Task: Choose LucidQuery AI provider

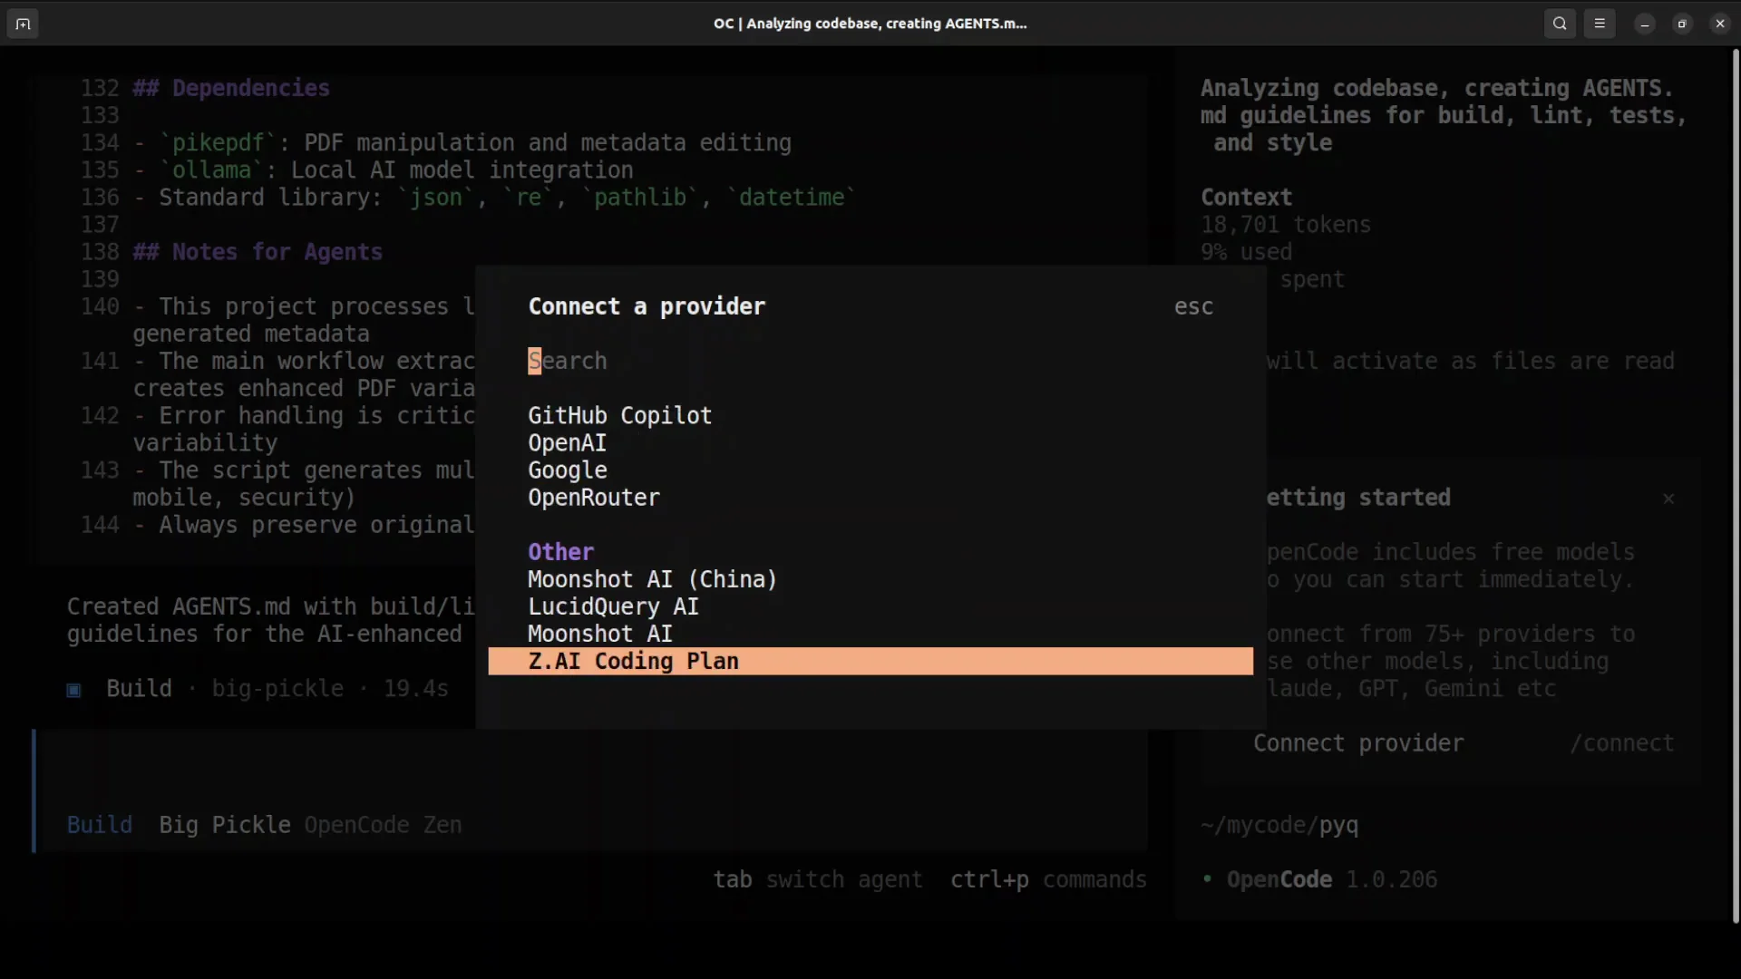Action: 613,606
